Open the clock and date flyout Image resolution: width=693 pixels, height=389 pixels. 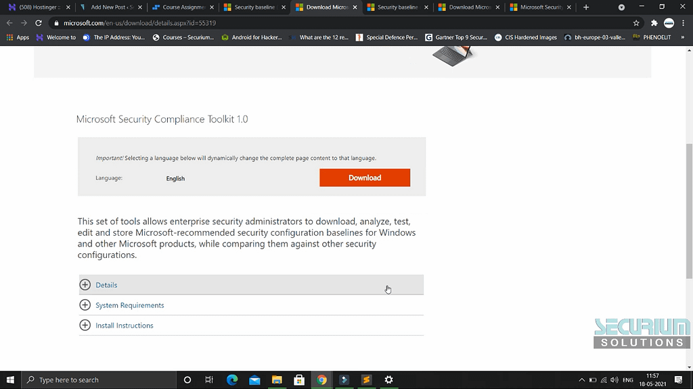tap(652, 380)
